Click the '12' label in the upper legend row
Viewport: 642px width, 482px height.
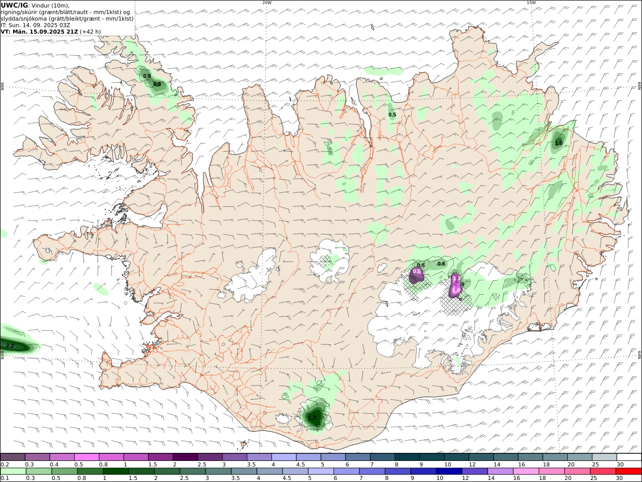(x=472, y=464)
